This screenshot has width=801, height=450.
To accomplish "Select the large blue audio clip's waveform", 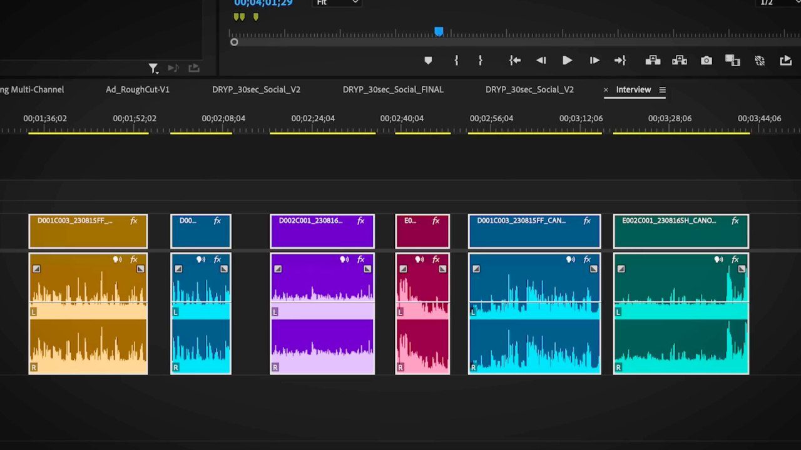I will point(534,314).
